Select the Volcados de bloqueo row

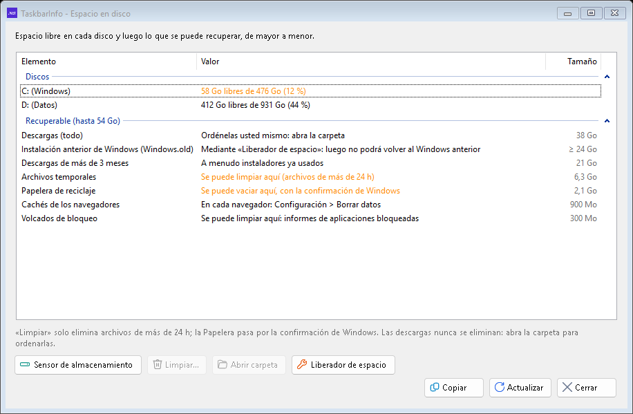pyautogui.click(x=310, y=218)
